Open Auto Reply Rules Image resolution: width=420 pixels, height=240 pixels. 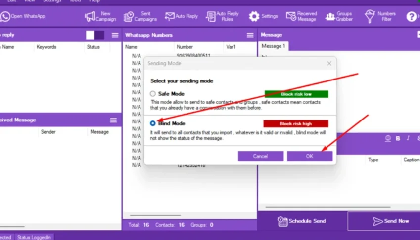[222, 16]
